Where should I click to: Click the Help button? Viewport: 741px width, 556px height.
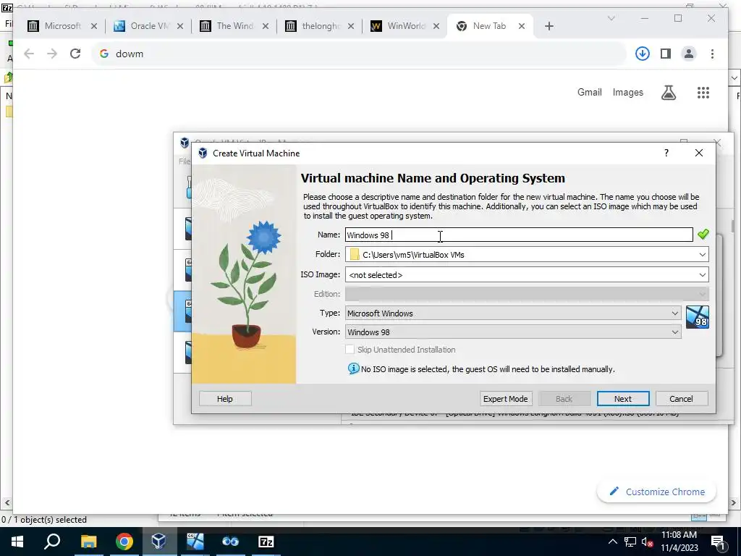click(225, 399)
